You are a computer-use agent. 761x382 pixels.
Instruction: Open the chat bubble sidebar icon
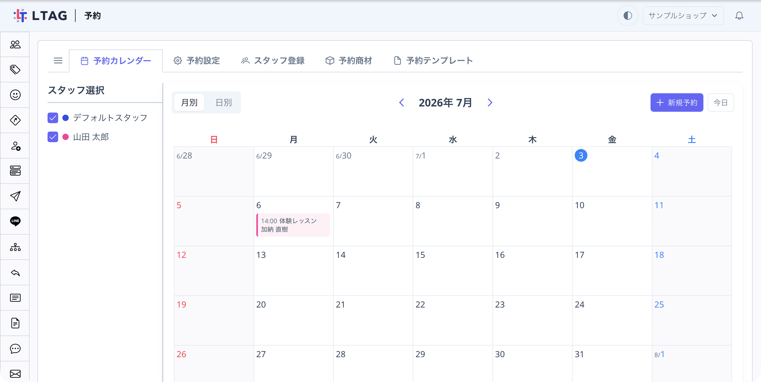pyautogui.click(x=15, y=349)
